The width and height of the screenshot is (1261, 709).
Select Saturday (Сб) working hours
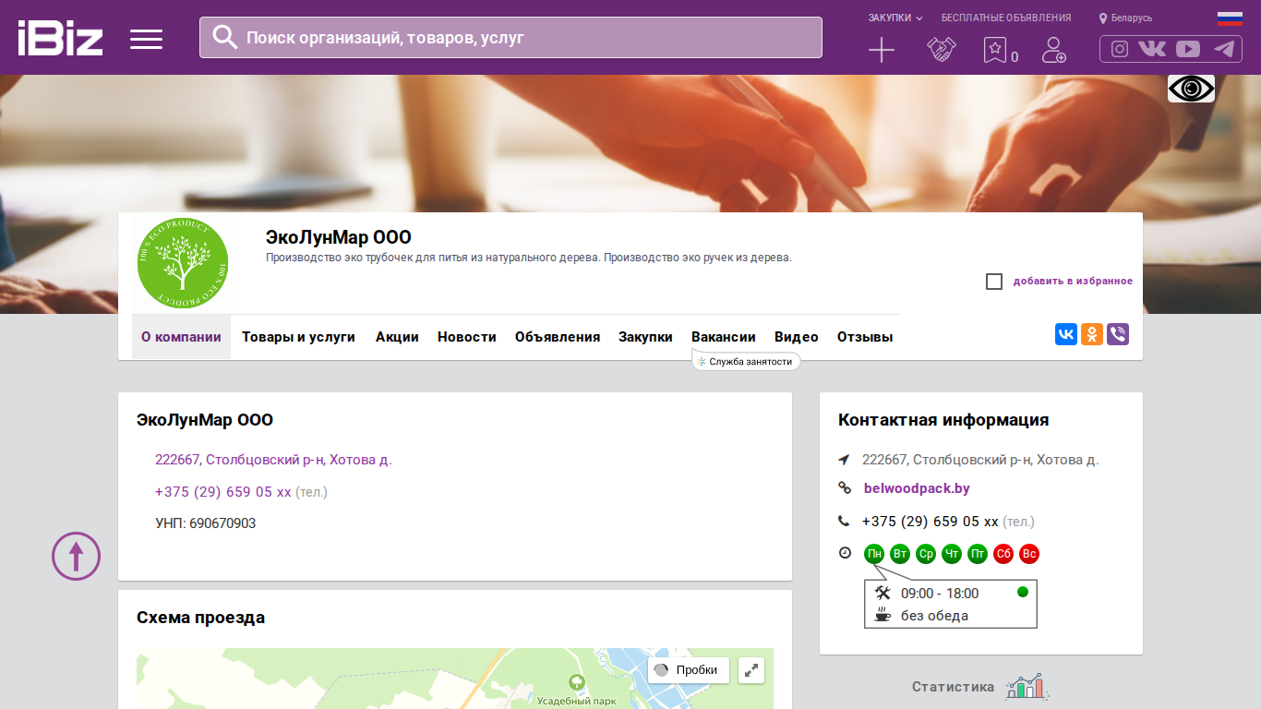click(x=1003, y=554)
